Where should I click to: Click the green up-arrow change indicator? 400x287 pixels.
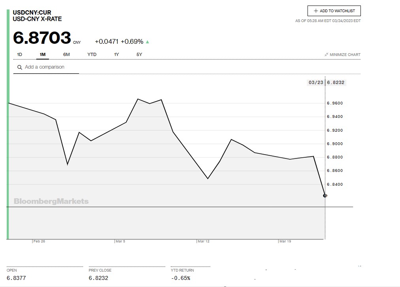(x=147, y=42)
